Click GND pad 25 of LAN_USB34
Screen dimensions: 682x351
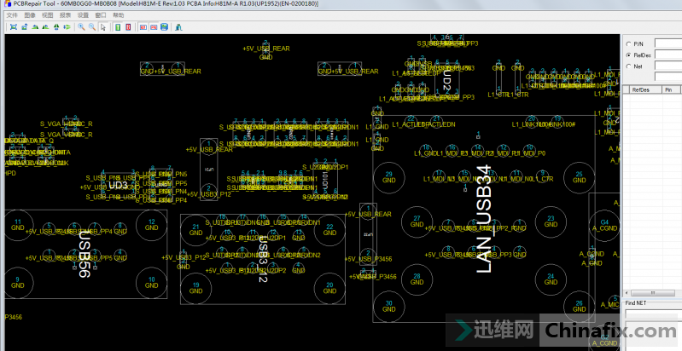click(x=579, y=177)
